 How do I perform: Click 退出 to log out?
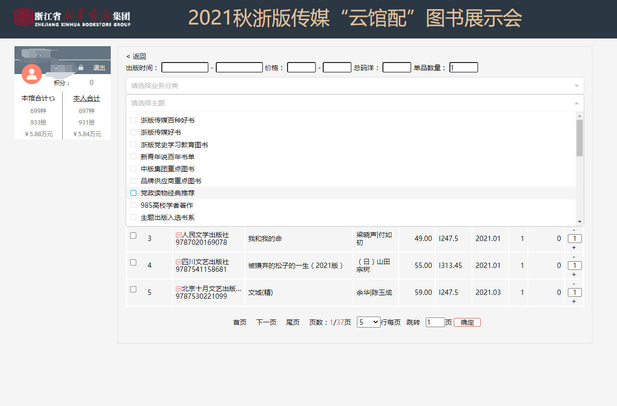click(x=99, y=68)
